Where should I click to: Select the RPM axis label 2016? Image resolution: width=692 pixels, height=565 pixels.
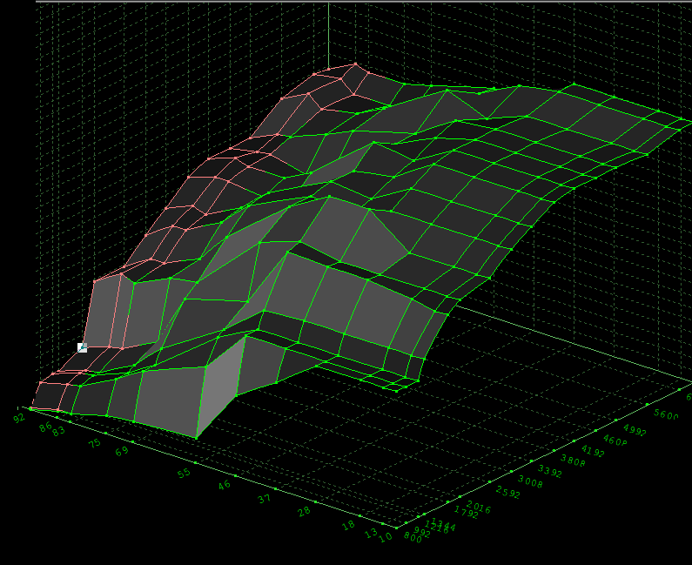pyautogui.click(x=479, y=508)
